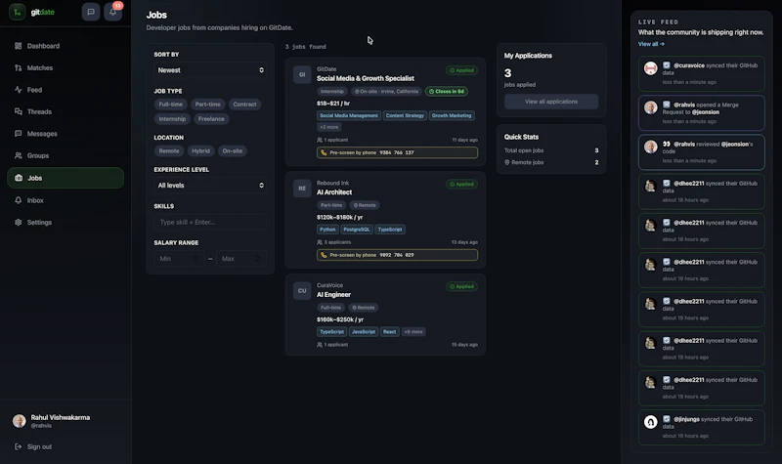The width and height of the screenshot is (782, 464).
Task: Open Threads in sidebar
Action: (65, 111)
